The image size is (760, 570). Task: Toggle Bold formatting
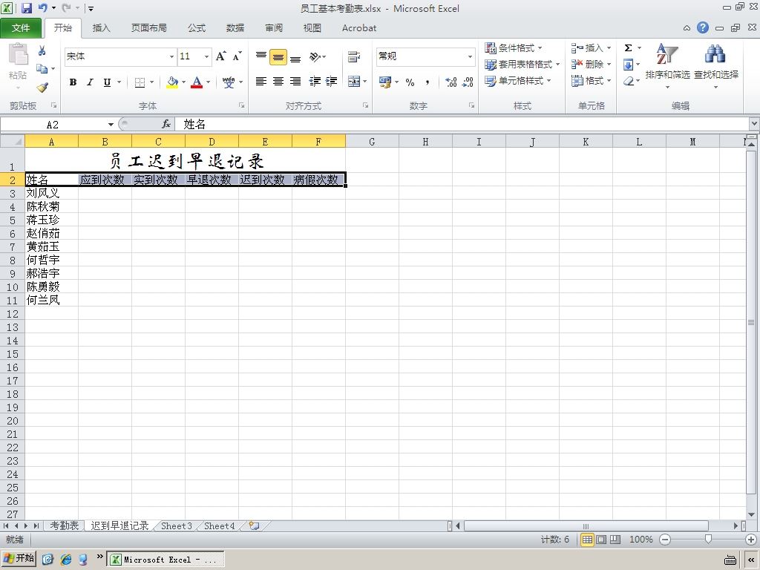tap(73, 82)
